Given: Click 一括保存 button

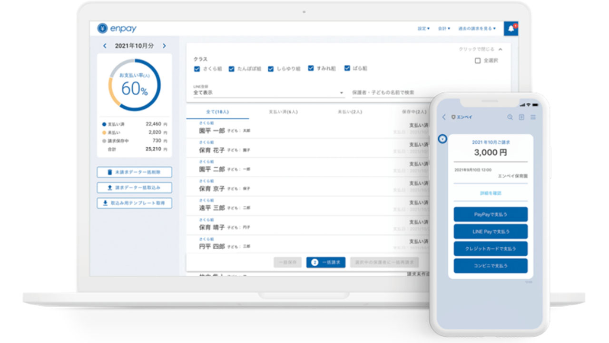Looking at the screenshot, I should [x=287, y=262].
